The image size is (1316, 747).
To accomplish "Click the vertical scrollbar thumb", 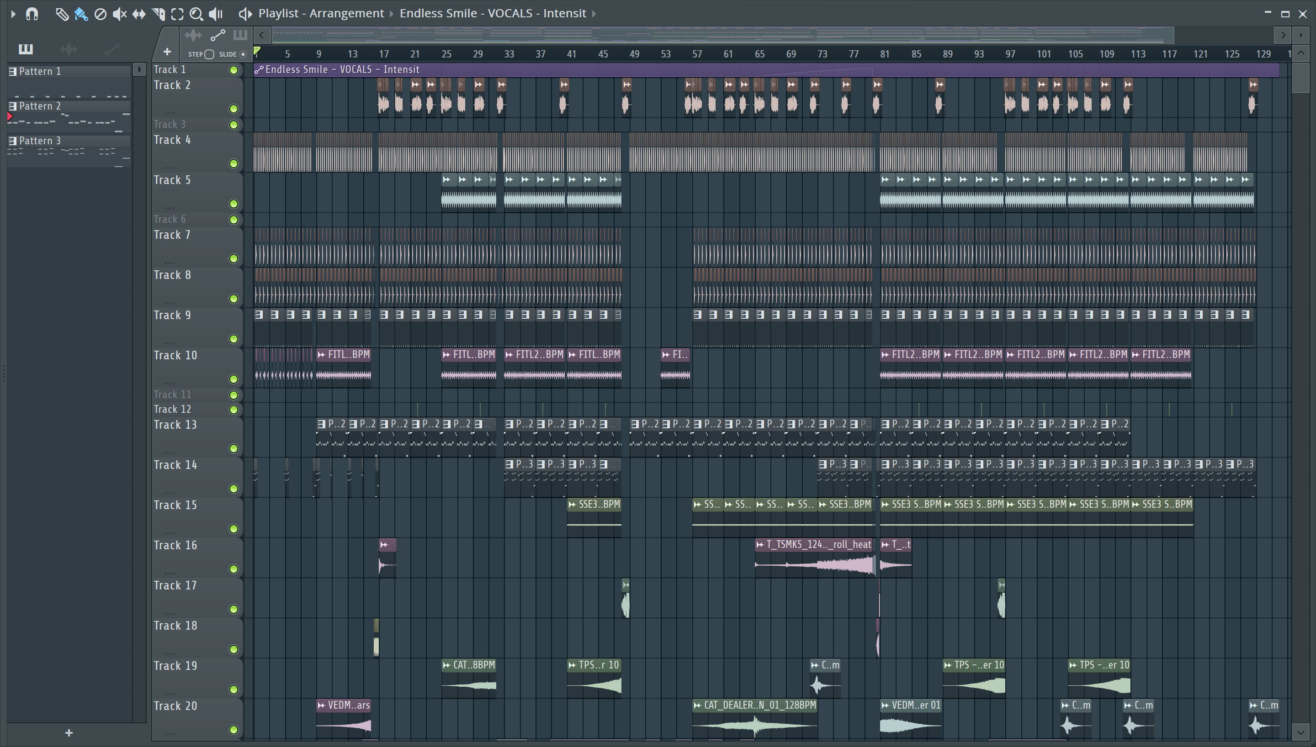I will coord(1300,78).
